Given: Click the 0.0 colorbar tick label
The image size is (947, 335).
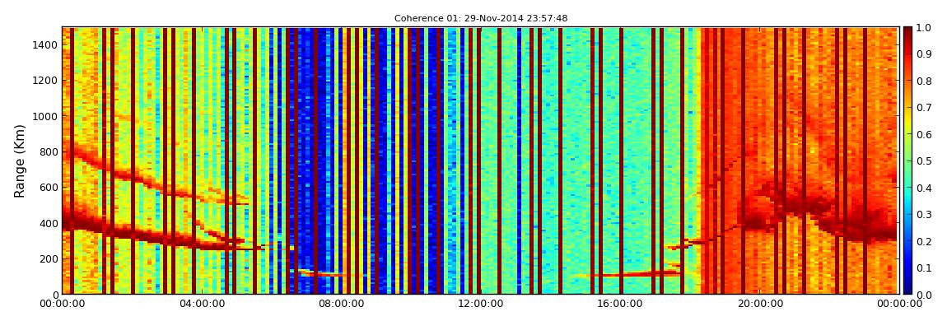Looking at the screenshot, I should point(923,294).
